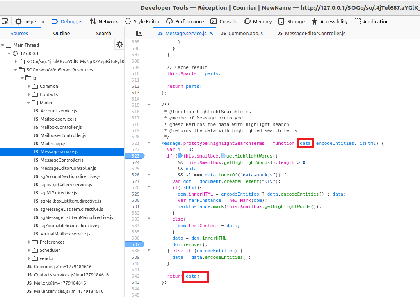This screenshot has width=420, height=297.
Task: Open sgAccountSection.directive.js source file
Action: (x=70, y=176)
